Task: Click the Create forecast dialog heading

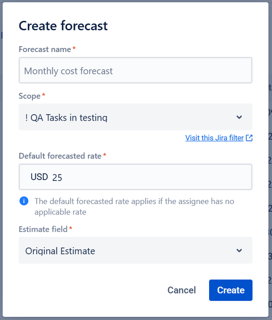Action: pos(63,26)
